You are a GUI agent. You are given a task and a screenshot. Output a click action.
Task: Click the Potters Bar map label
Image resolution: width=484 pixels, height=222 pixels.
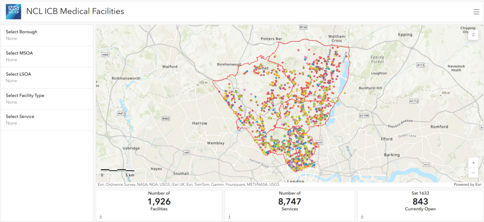coord(272,39)
